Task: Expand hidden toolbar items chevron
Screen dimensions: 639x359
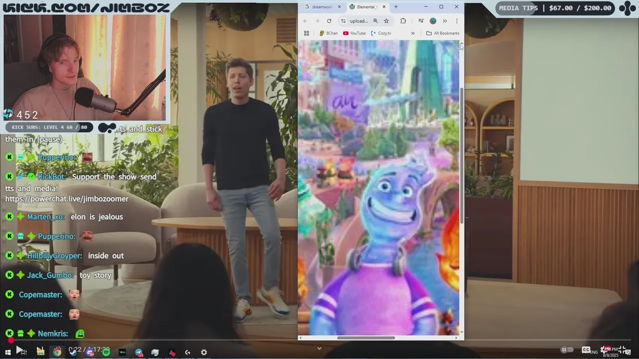Action: 444,21
